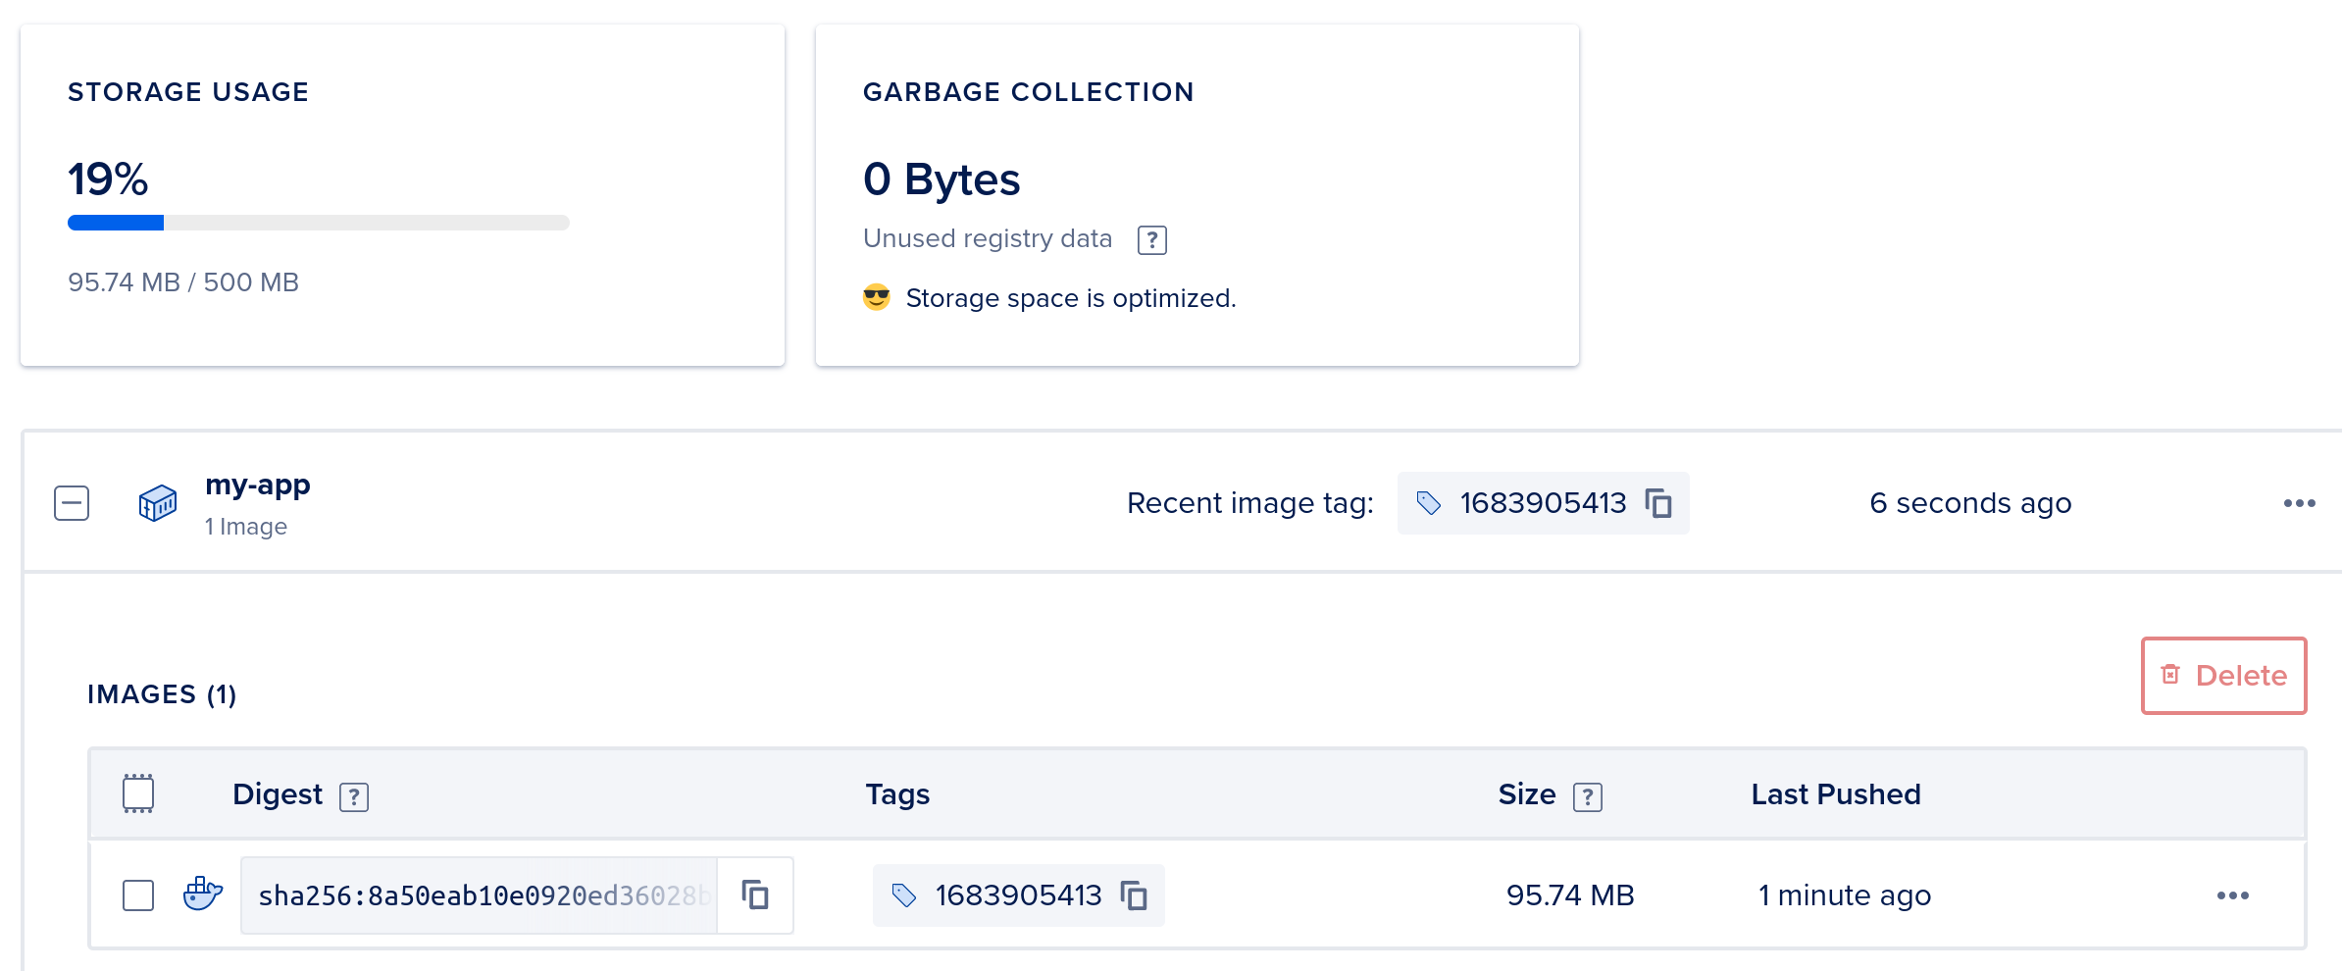Click the trash icon in the Delete button
This screenshot has height=971, width=2342.
(2169, 675)
